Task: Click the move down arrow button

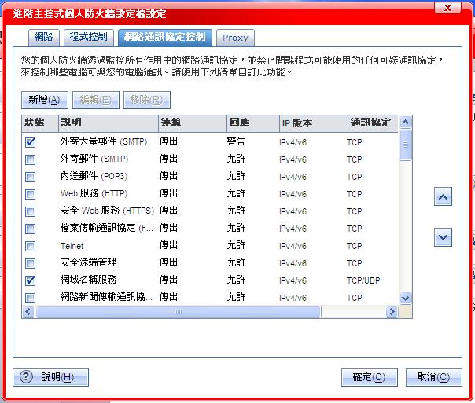Action: coord(443,236)
